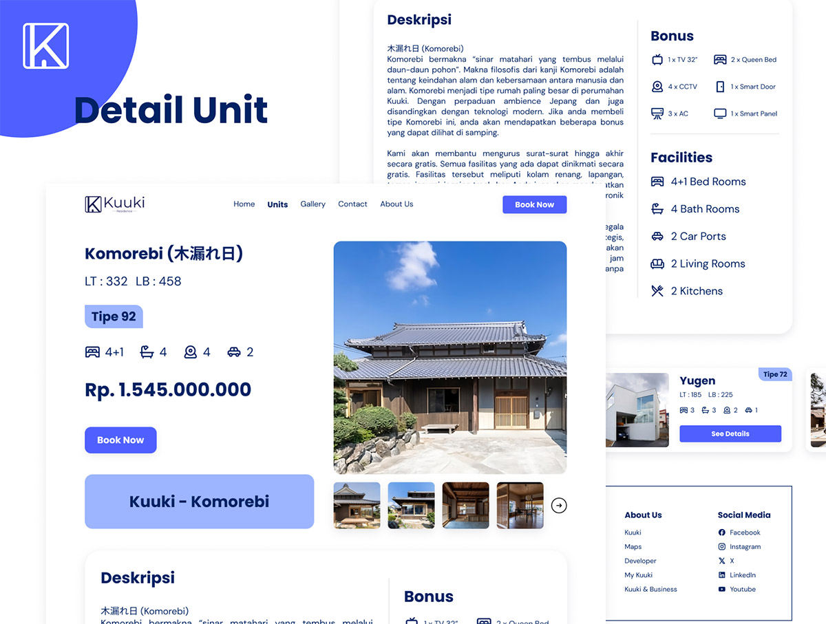Open the Units menu item
Screen dimensions: 826x624
(277, 204)
